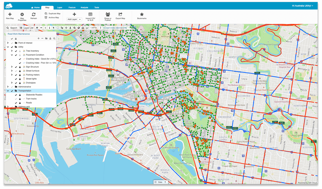Click the lock icon on Roads layer
Viewport: 322px width, 189px height.
20,103
